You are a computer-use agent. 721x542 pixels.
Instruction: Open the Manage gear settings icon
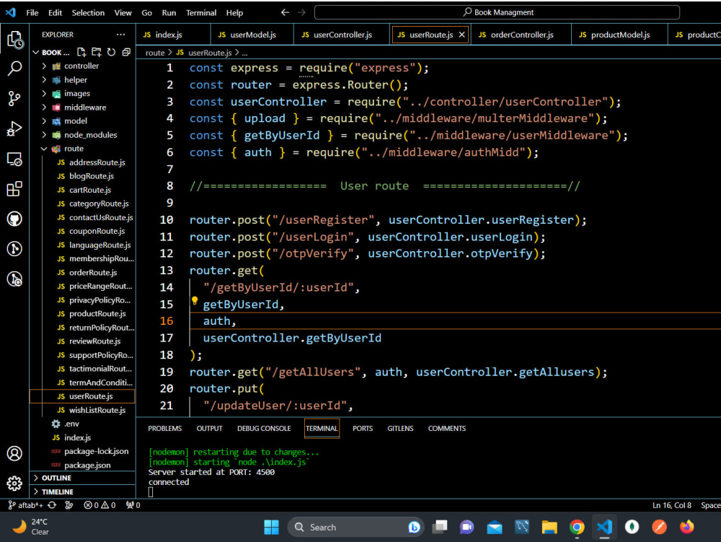(x=14, y=483)
